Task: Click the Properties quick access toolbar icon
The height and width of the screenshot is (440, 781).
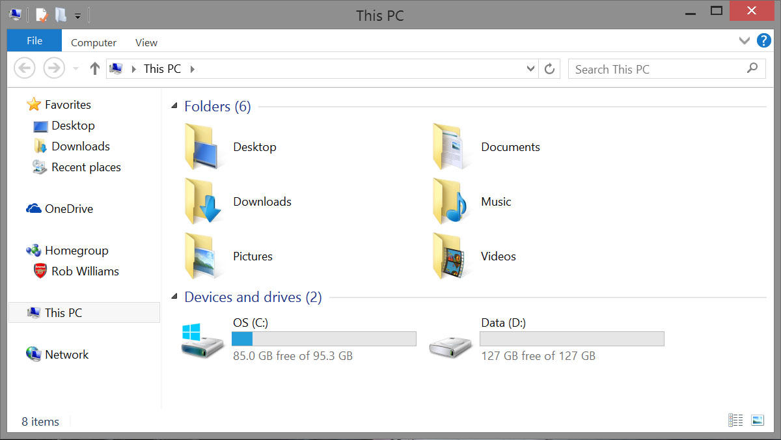Action: 42,14
